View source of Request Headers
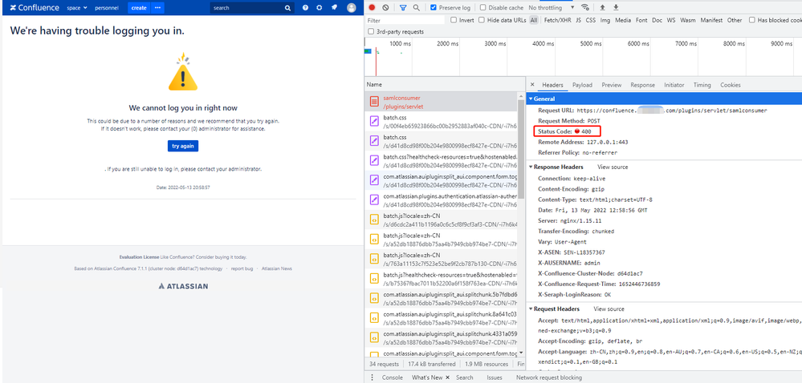This screenshot has width=802, height=383. [x=609, y=309]
